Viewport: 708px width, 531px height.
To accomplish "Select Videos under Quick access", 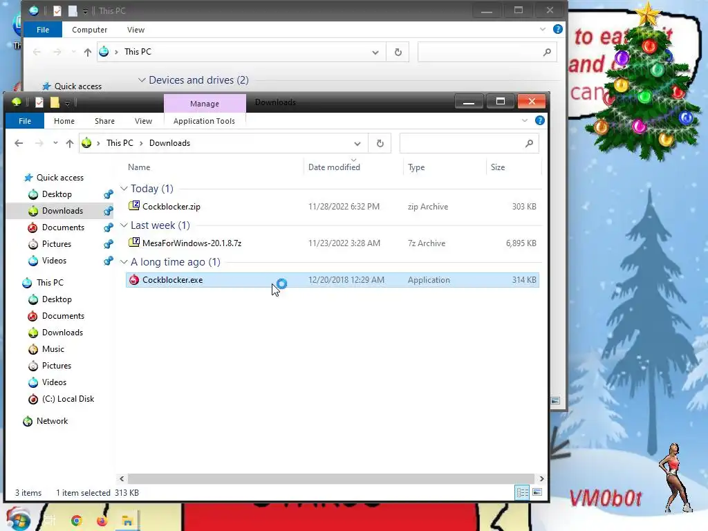I will [x=54, y=261].
